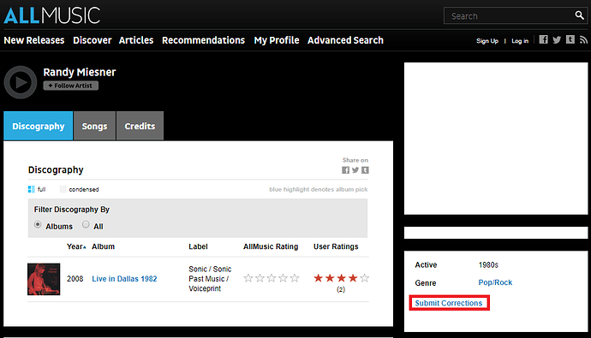Click the 1980s active value
The width and height of the screenshot is (591, 338).
pos(488,265)
